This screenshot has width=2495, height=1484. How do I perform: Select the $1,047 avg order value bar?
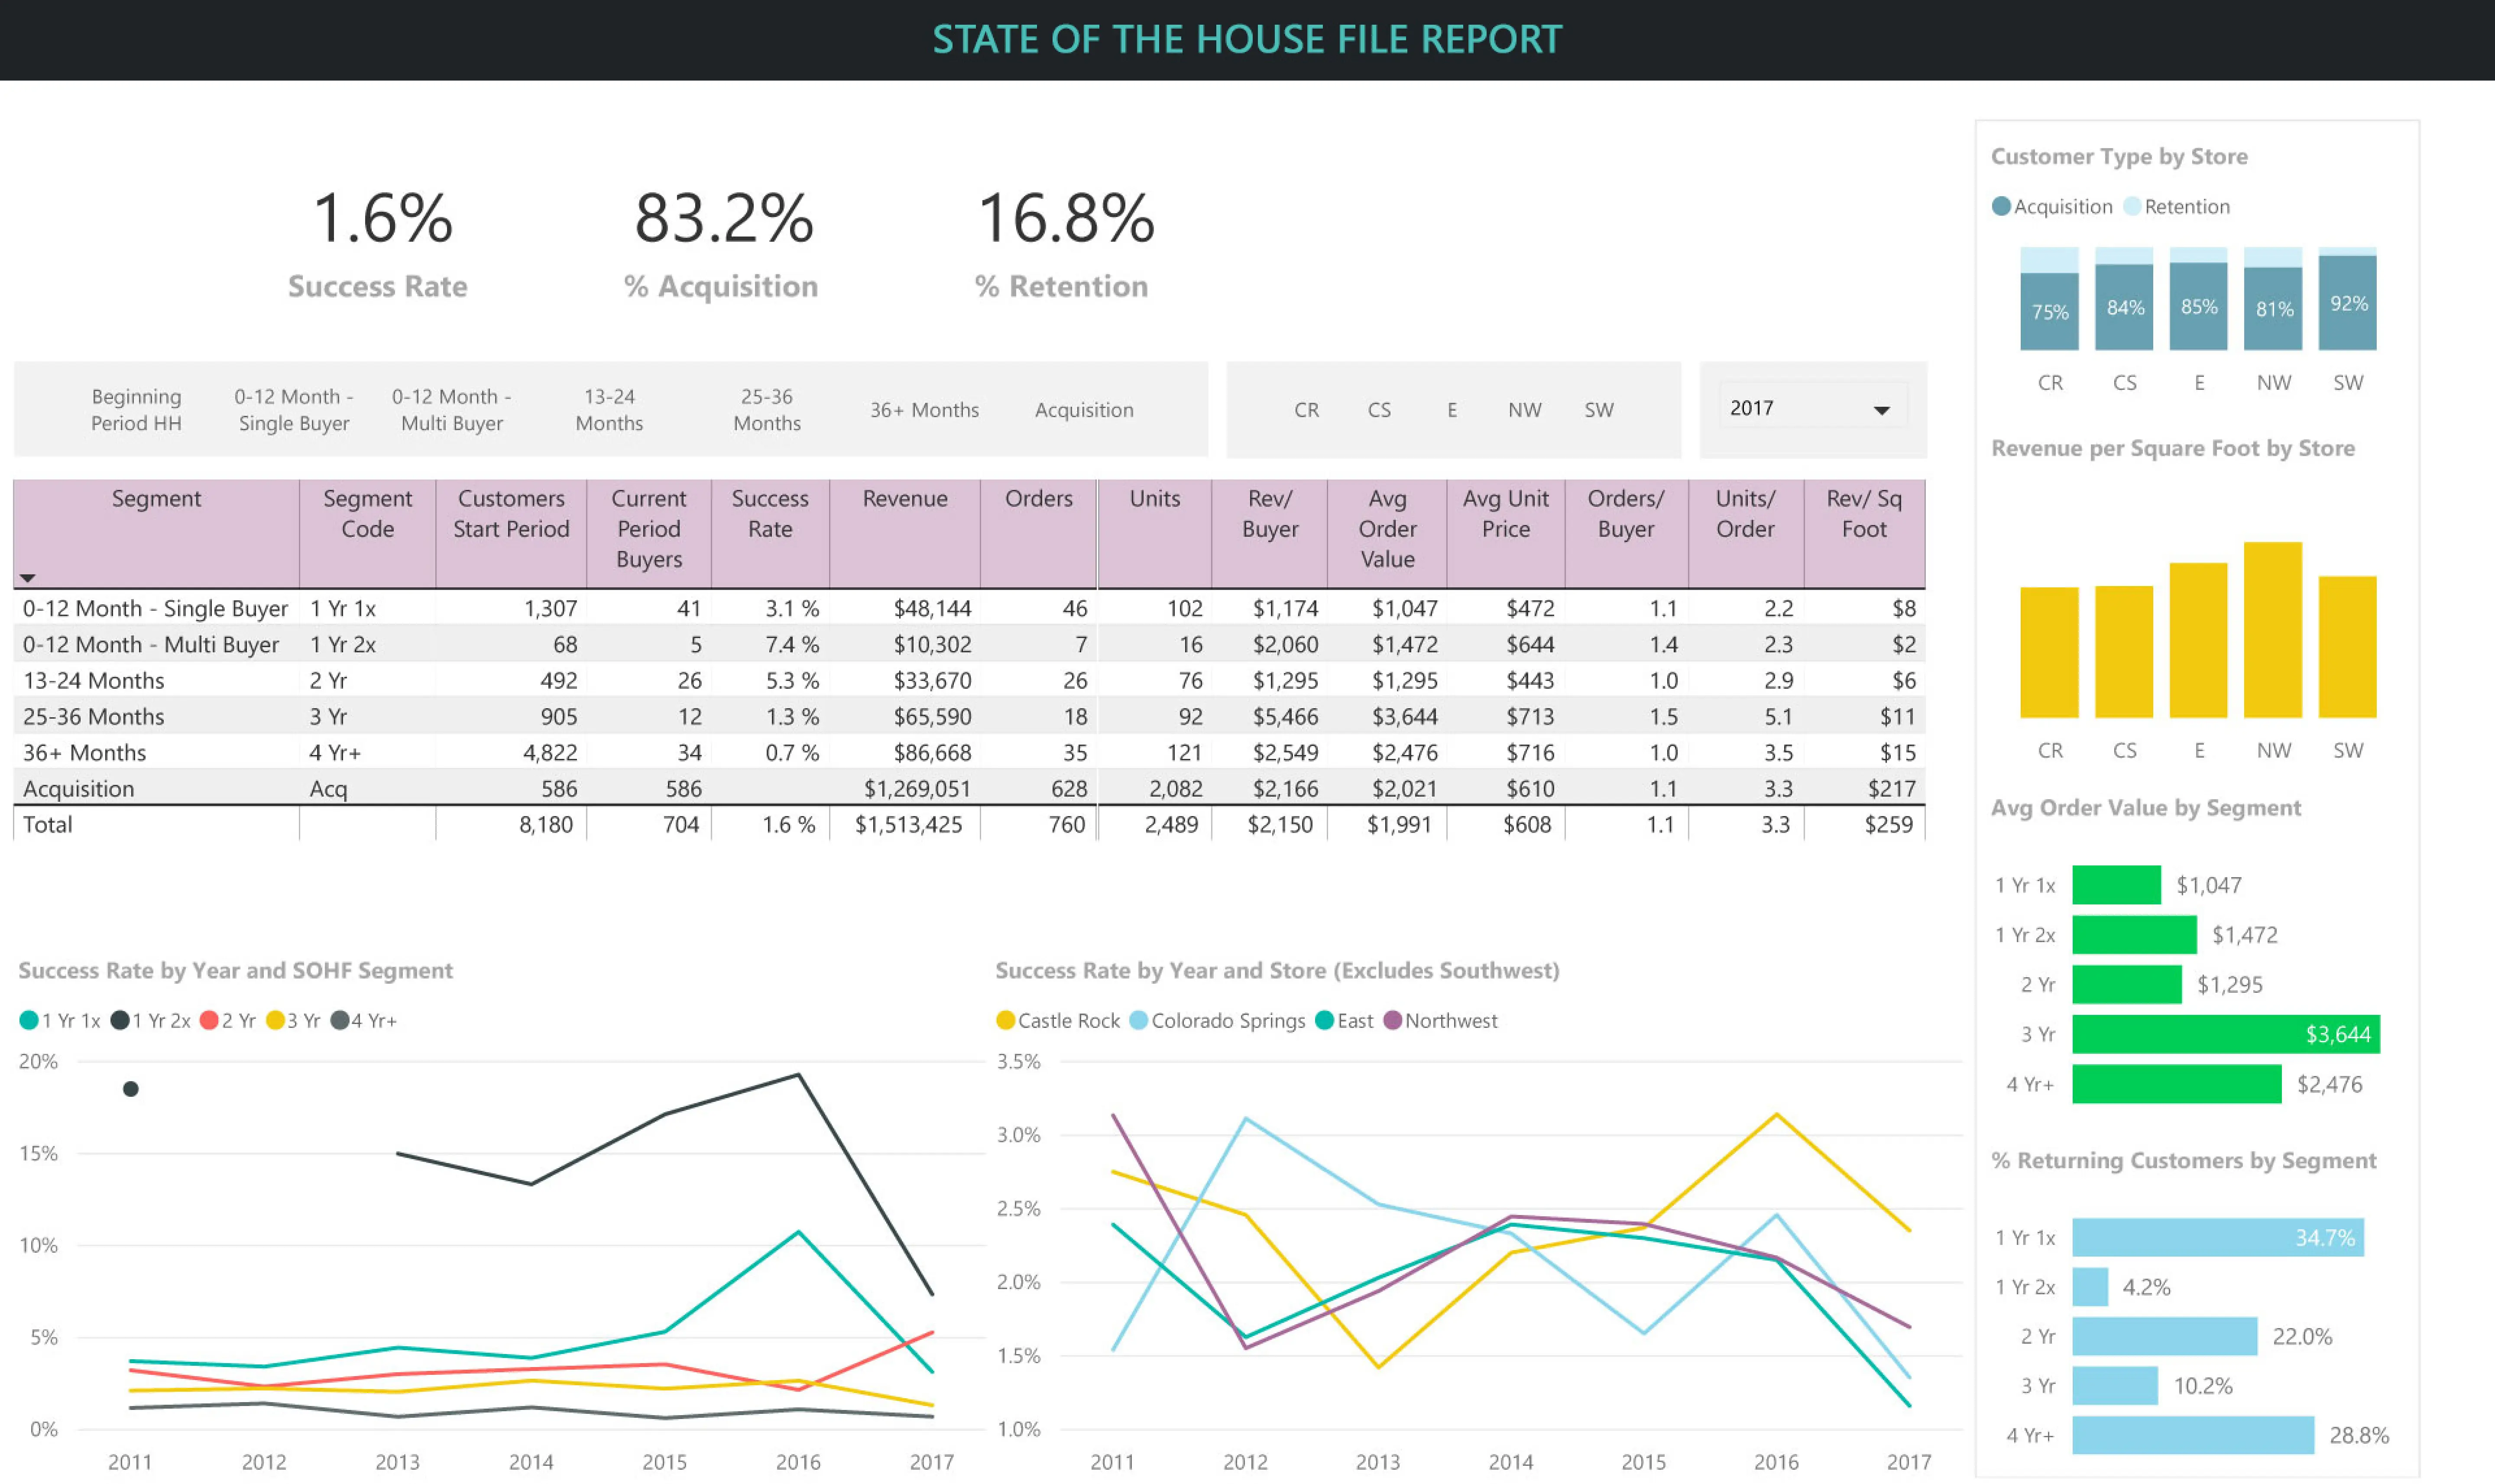pyautogui.click(x=2116, y=885)
